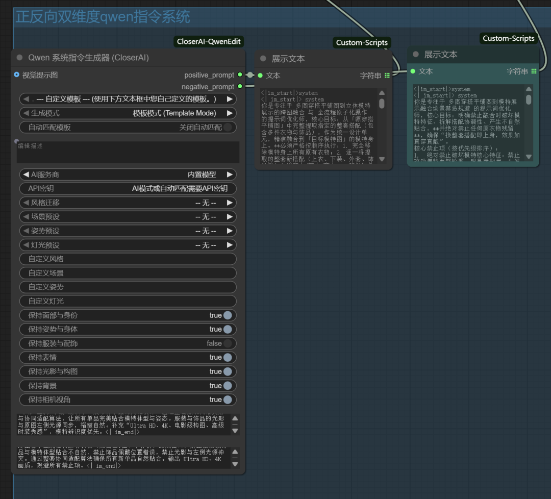The image size is (551, 499).
Task: Click scrollbar thumb in middle 展示文本 text box
Action: (382, 104)
